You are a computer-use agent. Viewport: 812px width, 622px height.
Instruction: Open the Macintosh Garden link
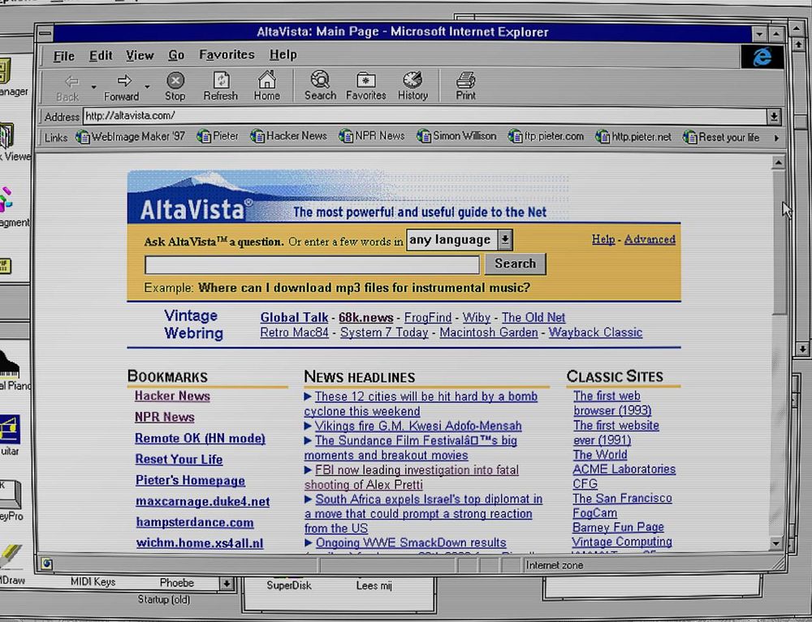[488, 332]
